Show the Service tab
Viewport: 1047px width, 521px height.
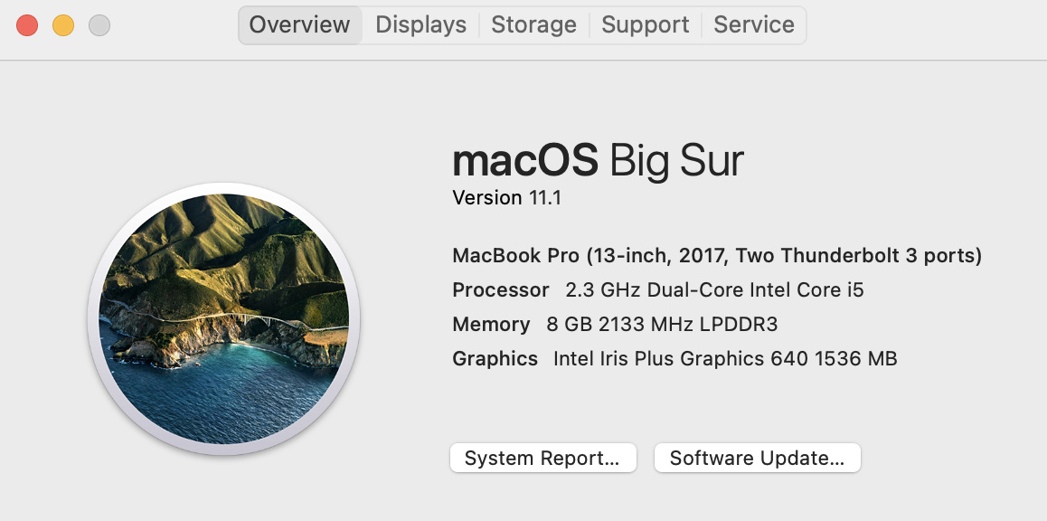point(754,25)
